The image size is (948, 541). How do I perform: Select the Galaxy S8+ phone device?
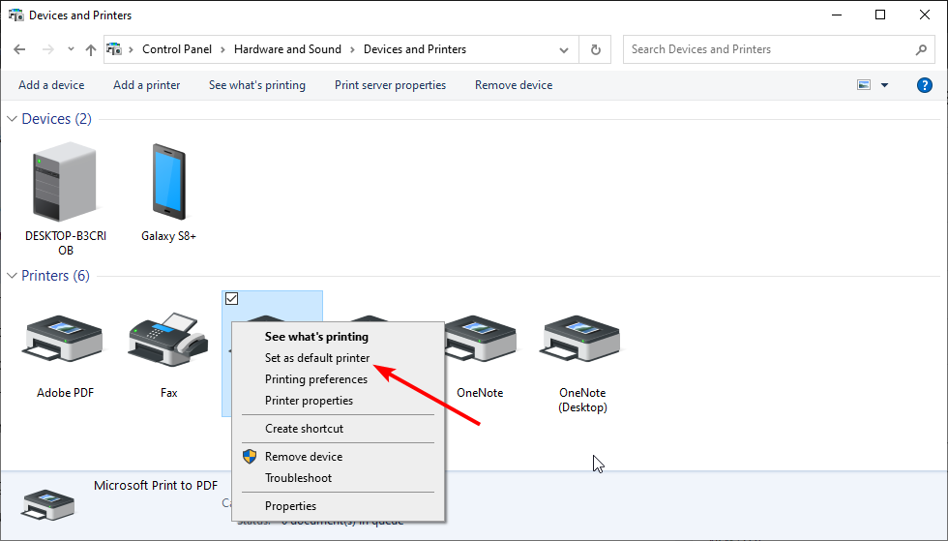pyautogui.click(x=168, y=184)
